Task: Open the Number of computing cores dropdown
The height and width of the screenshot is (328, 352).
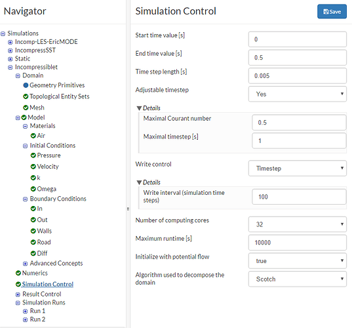Action: pyautogui.click(x=298, y=224)
